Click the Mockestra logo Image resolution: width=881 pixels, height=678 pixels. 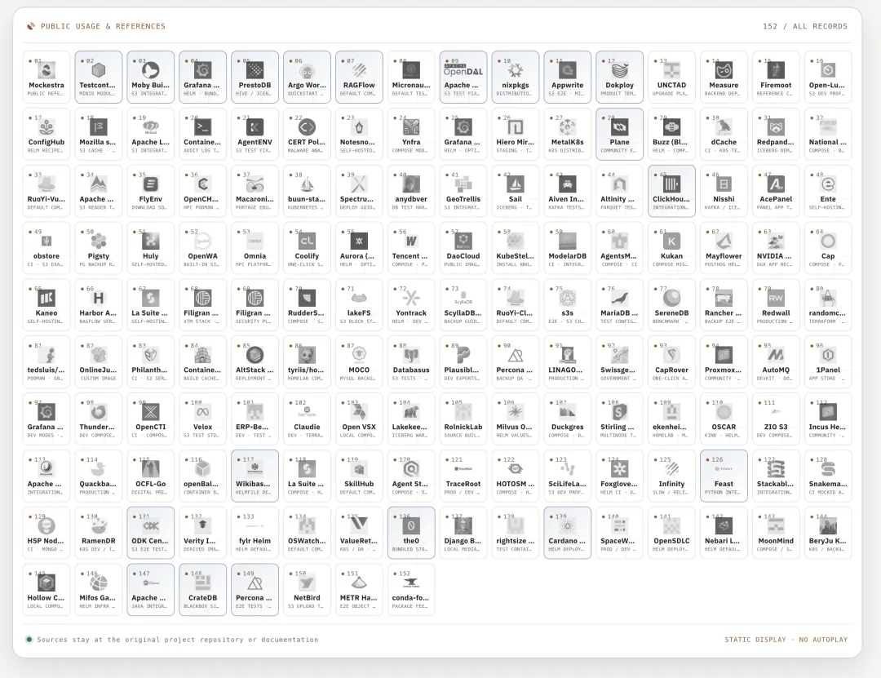pyautogui.click(x=46, y=70)
